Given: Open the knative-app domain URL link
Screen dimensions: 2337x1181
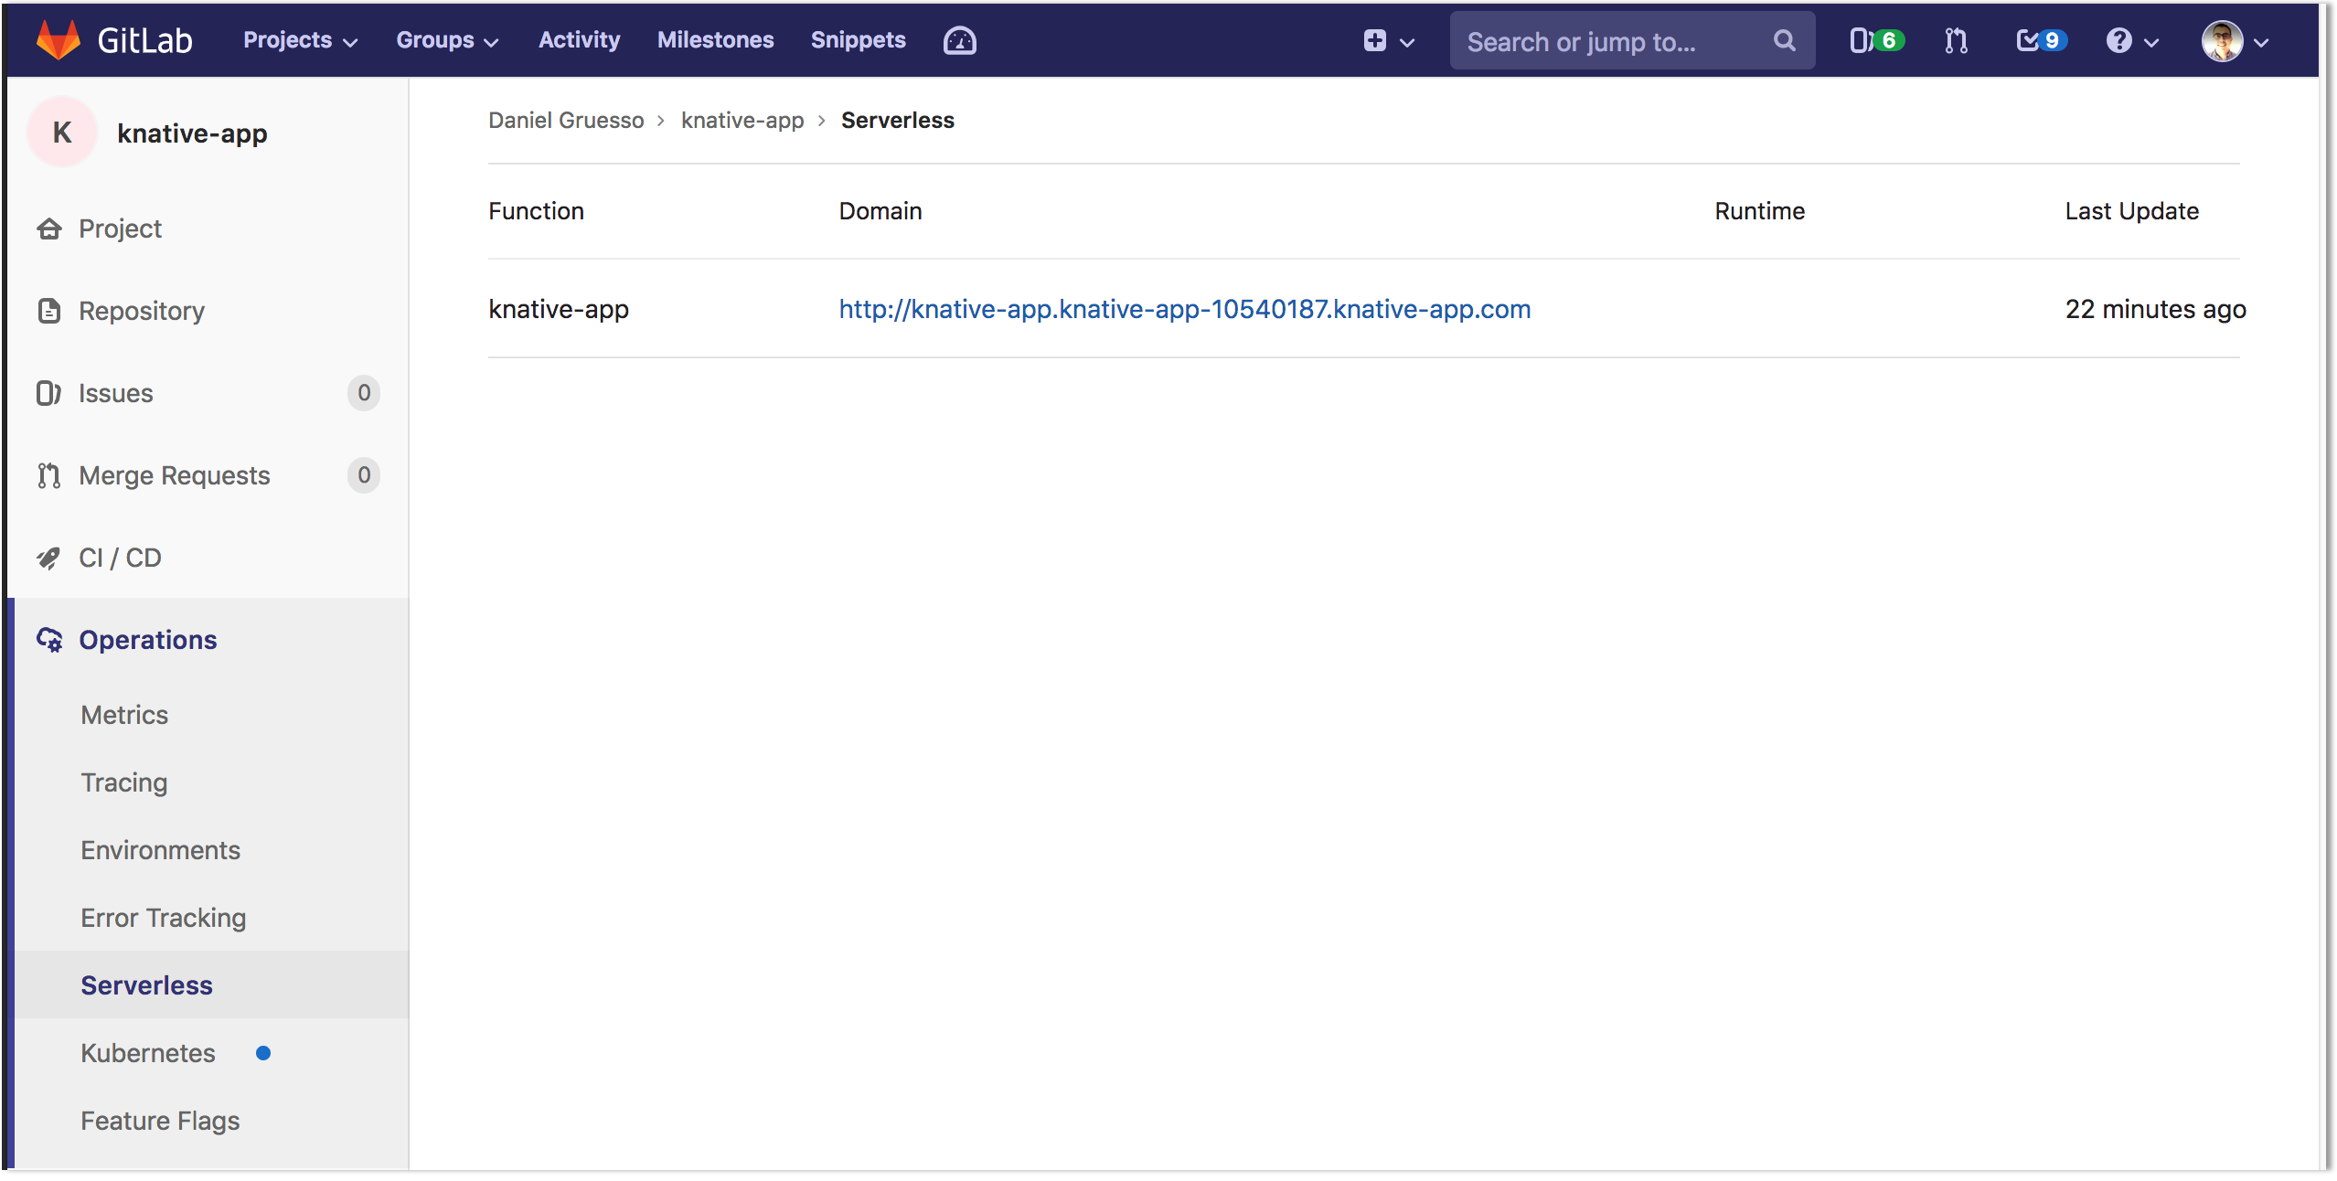Looking at the screenshot, I should coord(1185,309).
